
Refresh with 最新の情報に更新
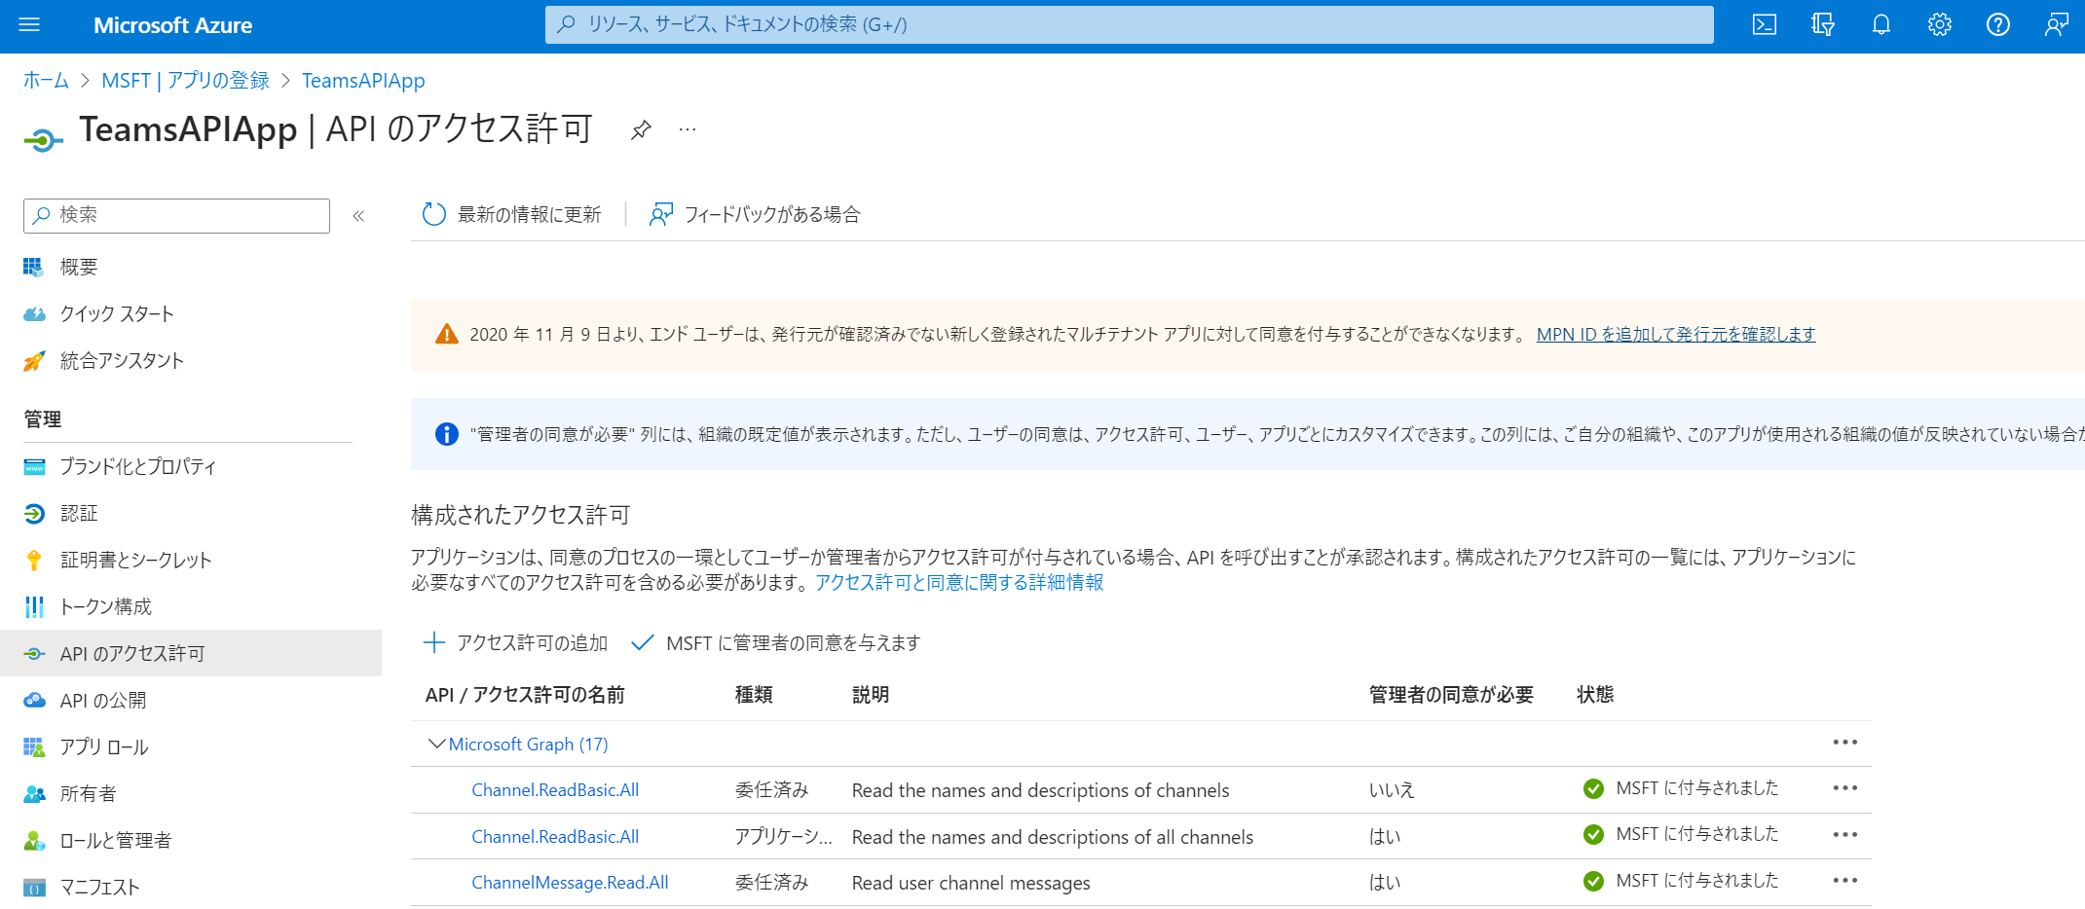(x=513, y=214)
